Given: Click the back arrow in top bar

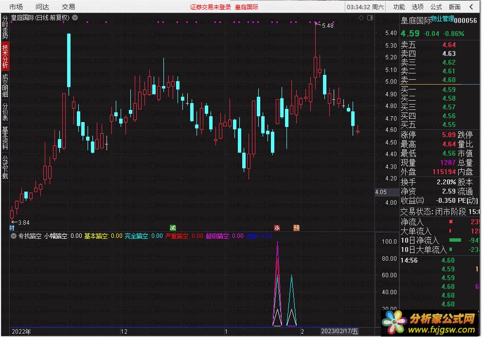Looking at the screenshot, I should click(x=471, y=7).
